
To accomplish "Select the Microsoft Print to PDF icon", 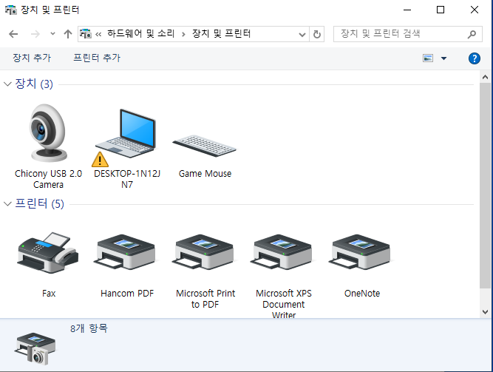I will click(x=204, y=252).
